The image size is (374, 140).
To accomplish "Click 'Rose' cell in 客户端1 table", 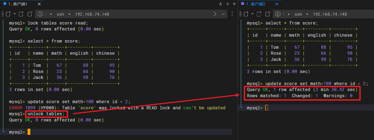I will 38,72.
